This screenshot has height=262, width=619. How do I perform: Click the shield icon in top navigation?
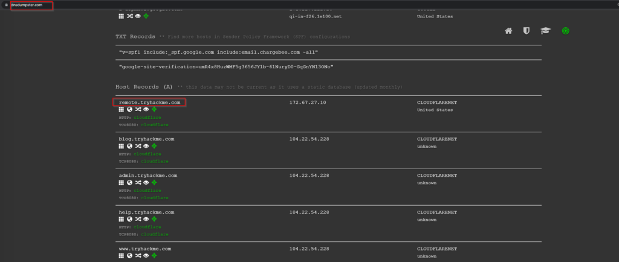point(527,31)
